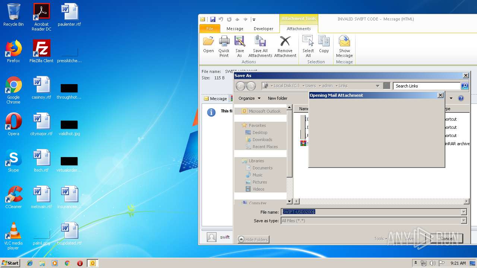Click the Select All ribbon icon
The image size is (477, 268).
pyautogui.click(x=308, y=47)
